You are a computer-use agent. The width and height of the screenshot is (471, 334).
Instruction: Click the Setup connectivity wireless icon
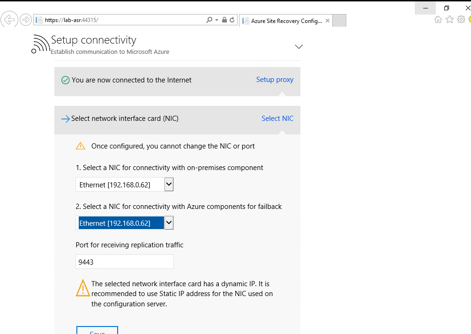[x=40, y=44]
